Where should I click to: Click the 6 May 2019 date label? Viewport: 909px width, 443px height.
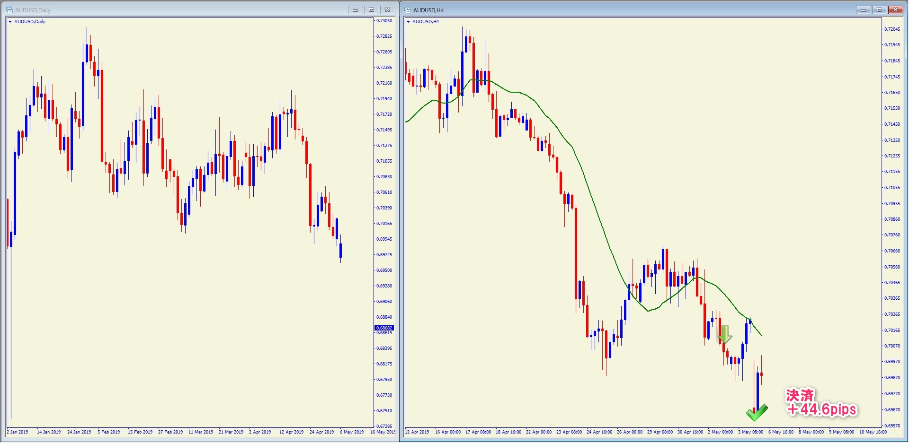click(352, 432)
